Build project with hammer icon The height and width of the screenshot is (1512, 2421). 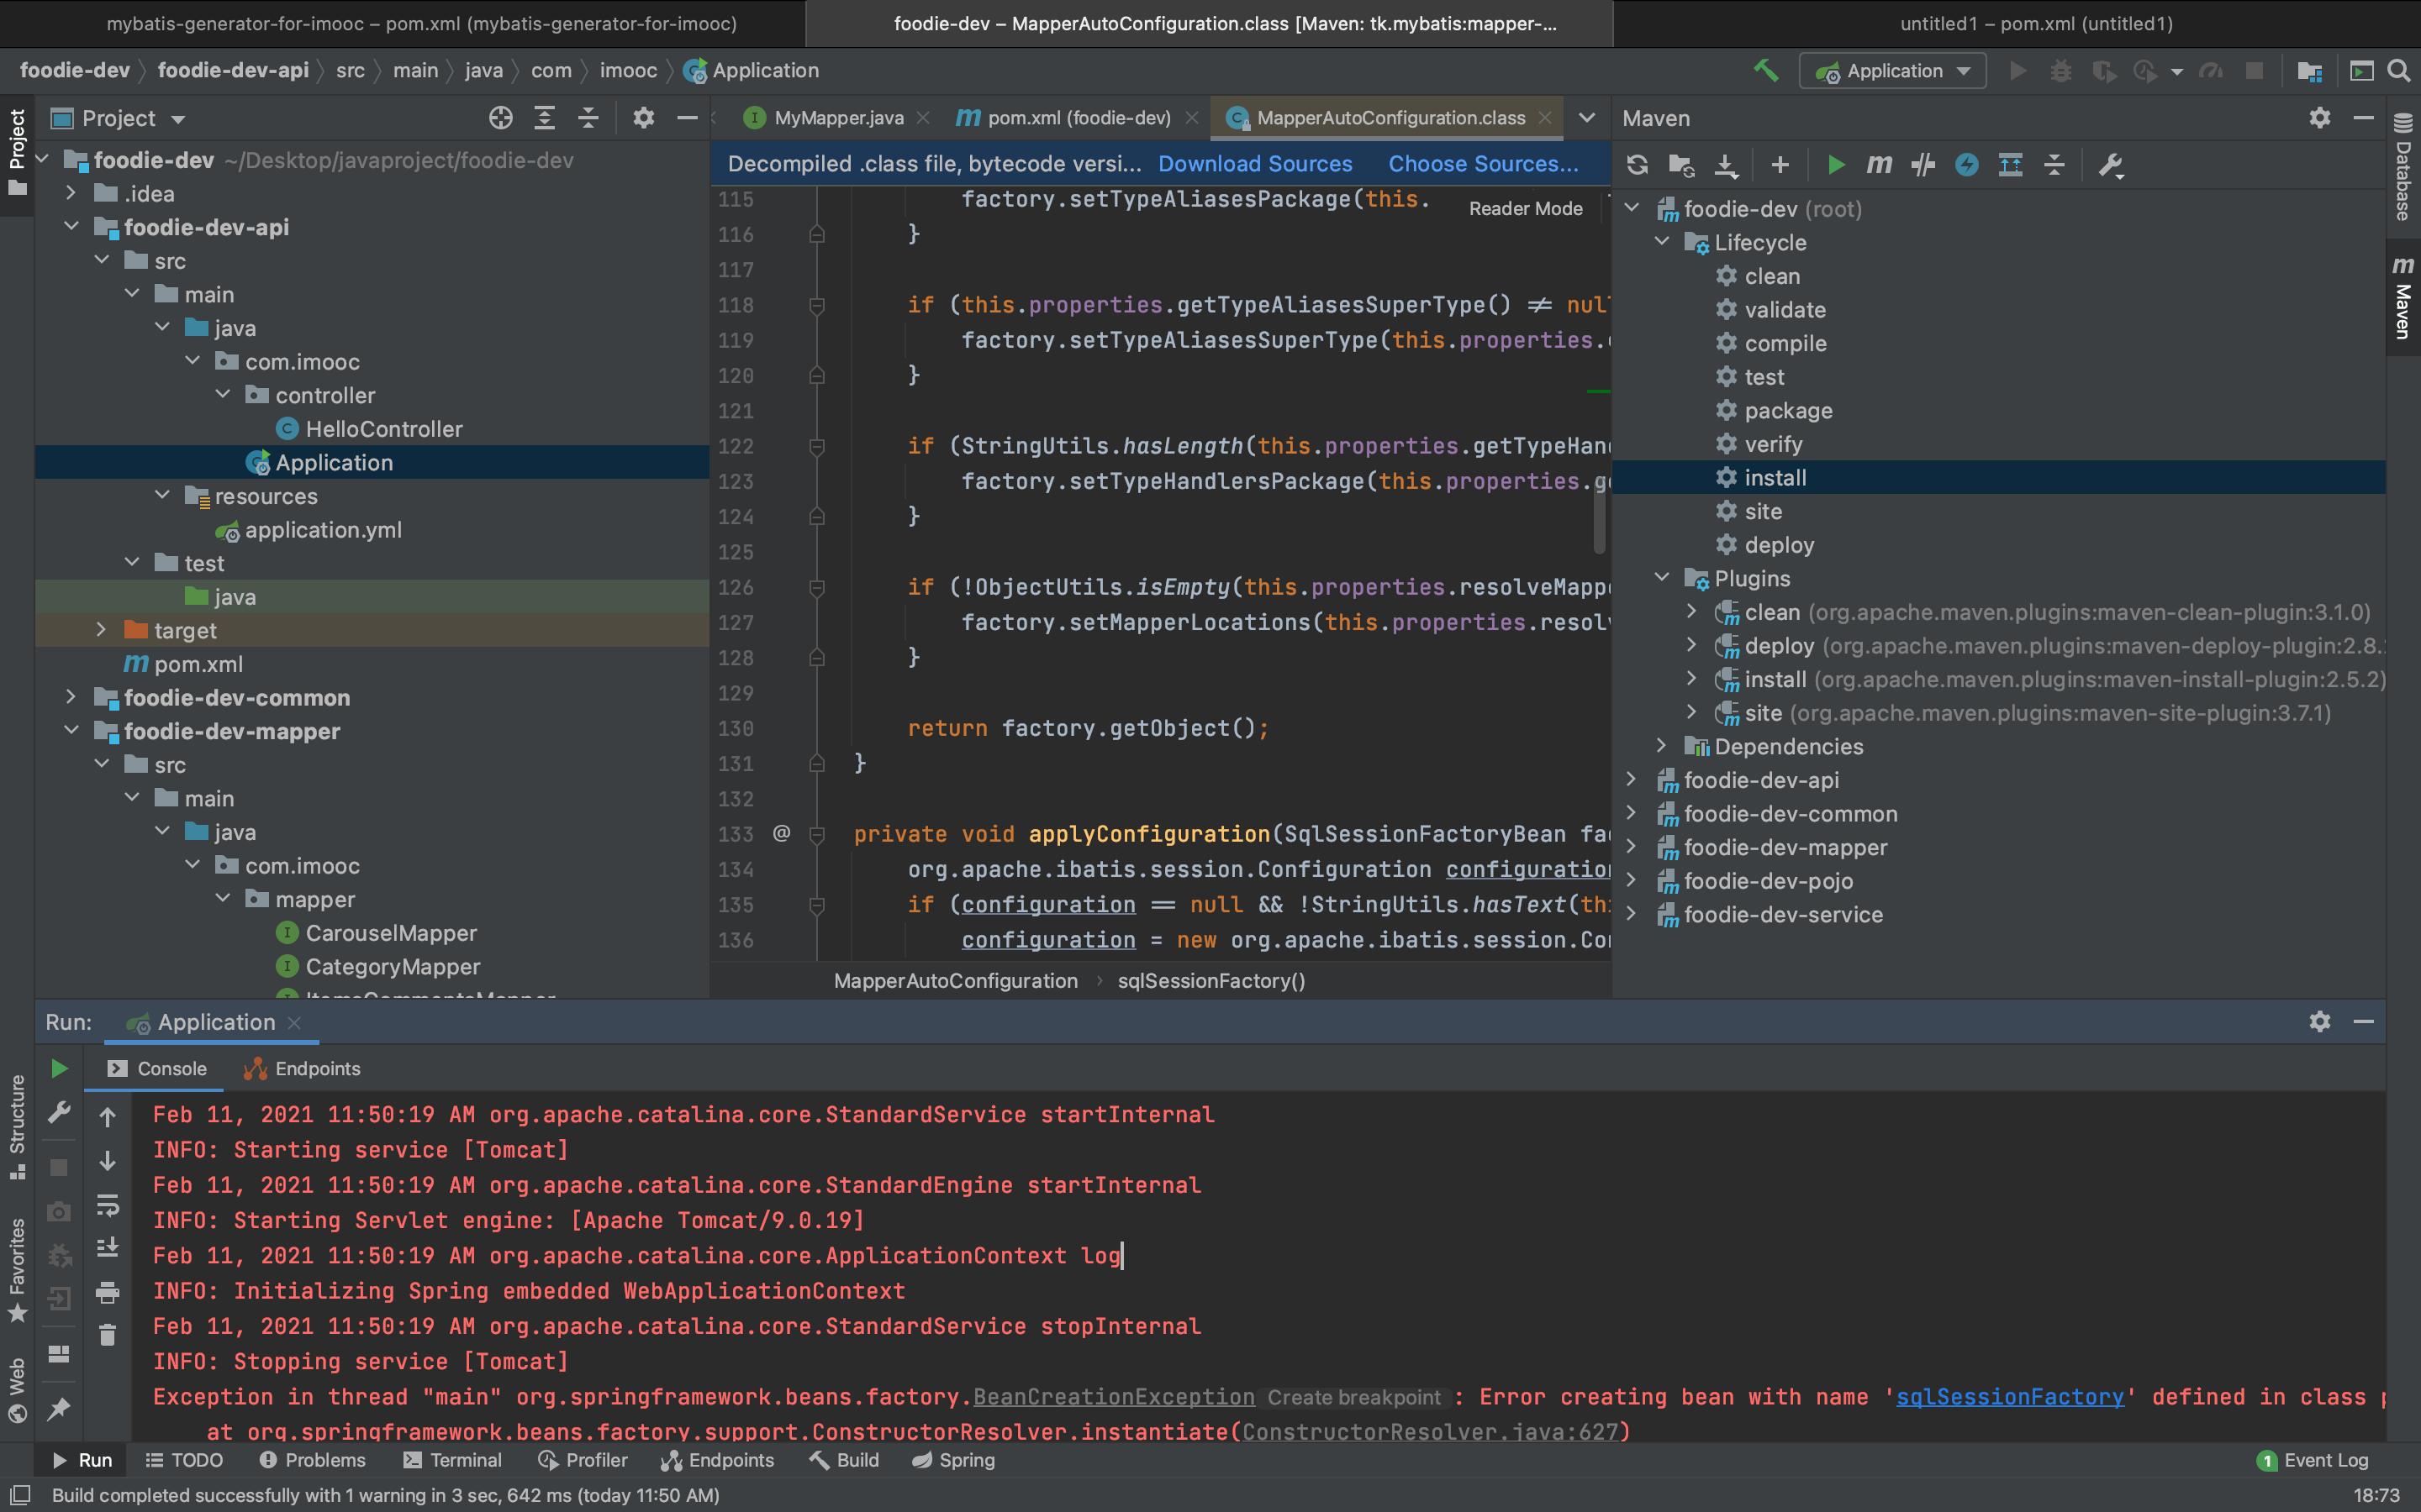pos(1765,71)
